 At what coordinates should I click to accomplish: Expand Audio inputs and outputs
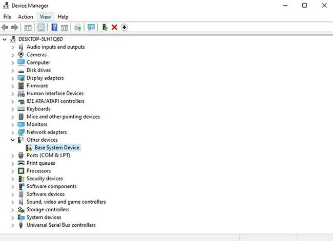point(12,47)
